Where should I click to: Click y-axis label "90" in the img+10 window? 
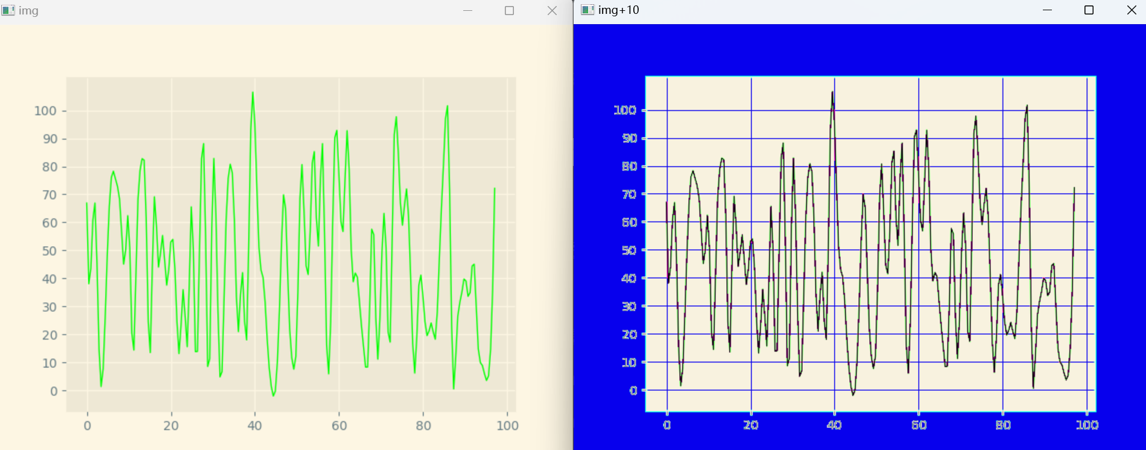coord(630,139)
